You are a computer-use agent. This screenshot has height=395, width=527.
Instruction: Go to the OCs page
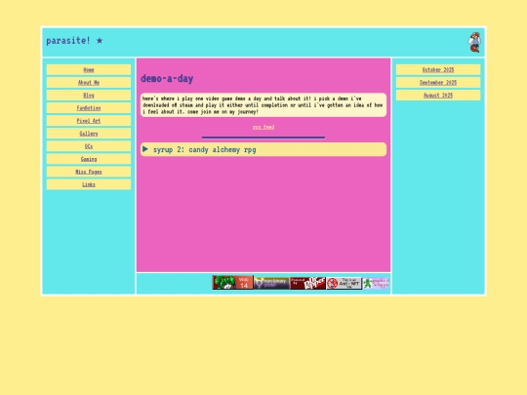click(89, 146)
